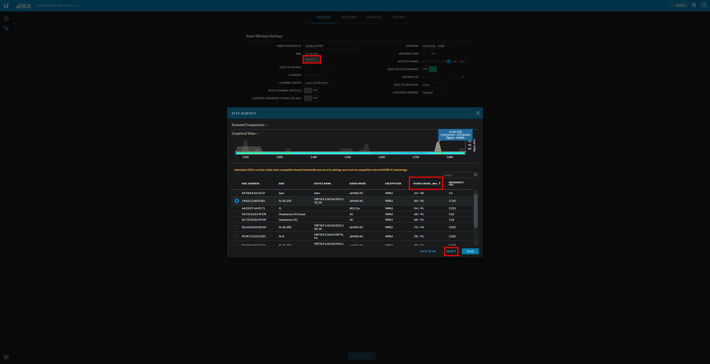Select the f6.f1 network radio button
The height and width of the screenshot is (364, 710).
237,236
